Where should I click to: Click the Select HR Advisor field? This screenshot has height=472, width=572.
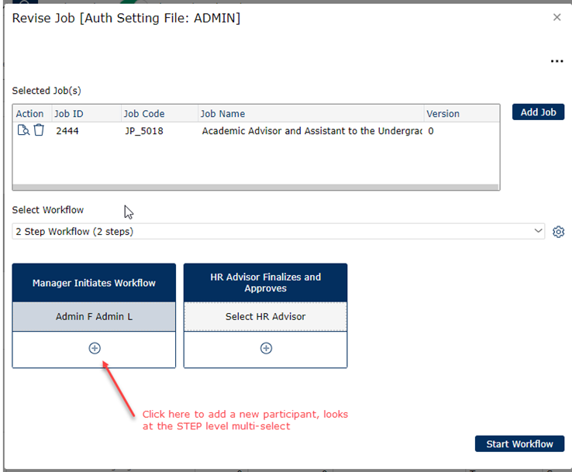pyautogui.click(x=265, y=316)
